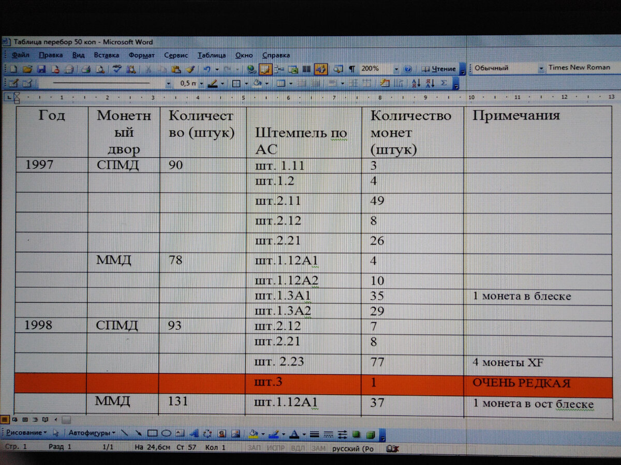Toggle ЗАМ overtype mode in status bar
The image size is (621, 465).
point(318,448)
